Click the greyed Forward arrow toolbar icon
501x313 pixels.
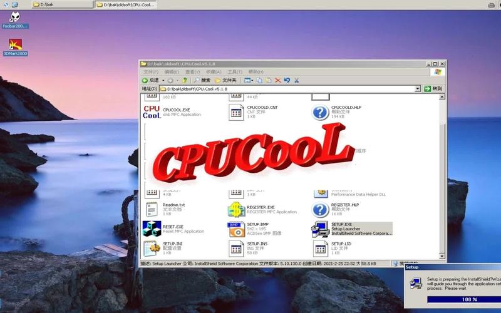[x=170, y=81]
